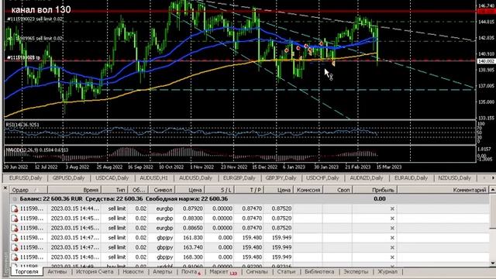Sort orders by Тип column header
496x279 pixels.
pyautogui.click(x=115, y=190)
